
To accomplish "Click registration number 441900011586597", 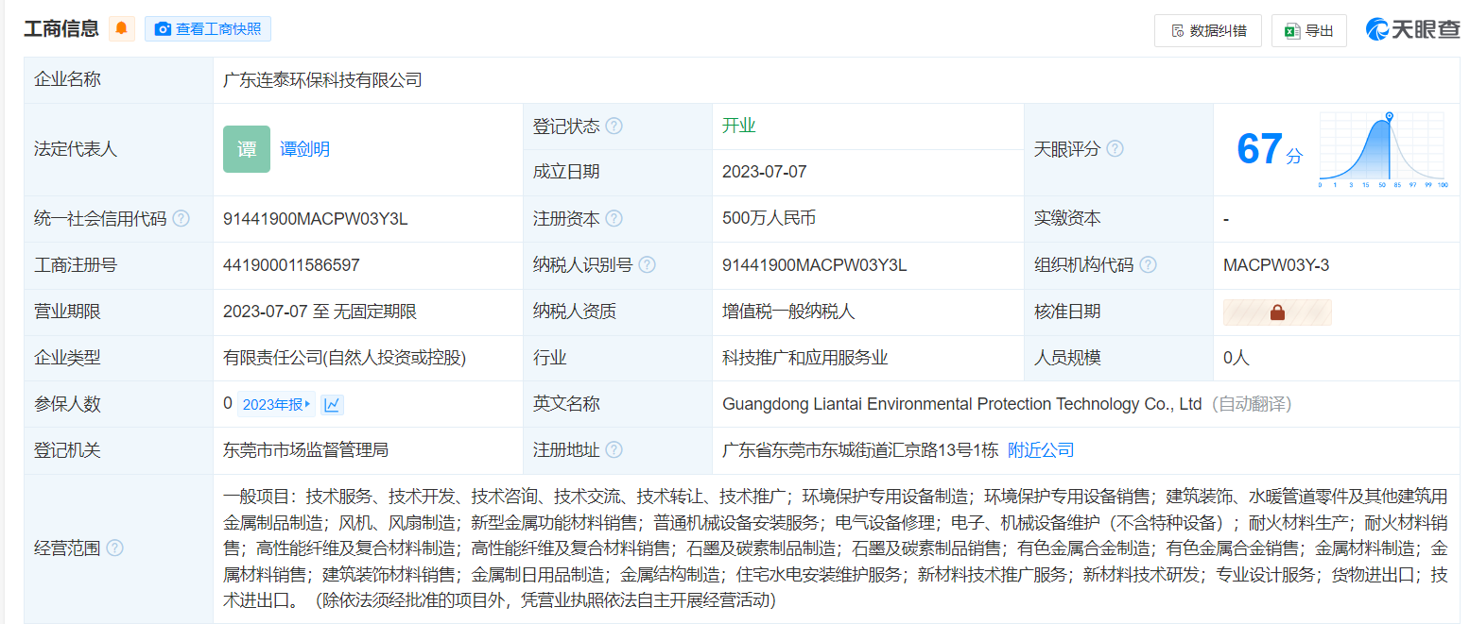I will pos(291,265).
